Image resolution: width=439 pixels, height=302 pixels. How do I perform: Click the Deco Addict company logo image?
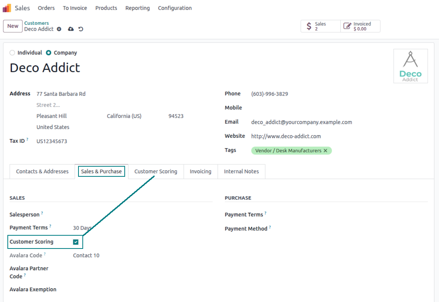(410, 66)
